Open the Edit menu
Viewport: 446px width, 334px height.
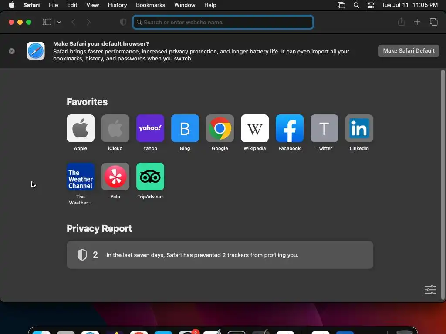pyautogui.click(x=72, y=5)
